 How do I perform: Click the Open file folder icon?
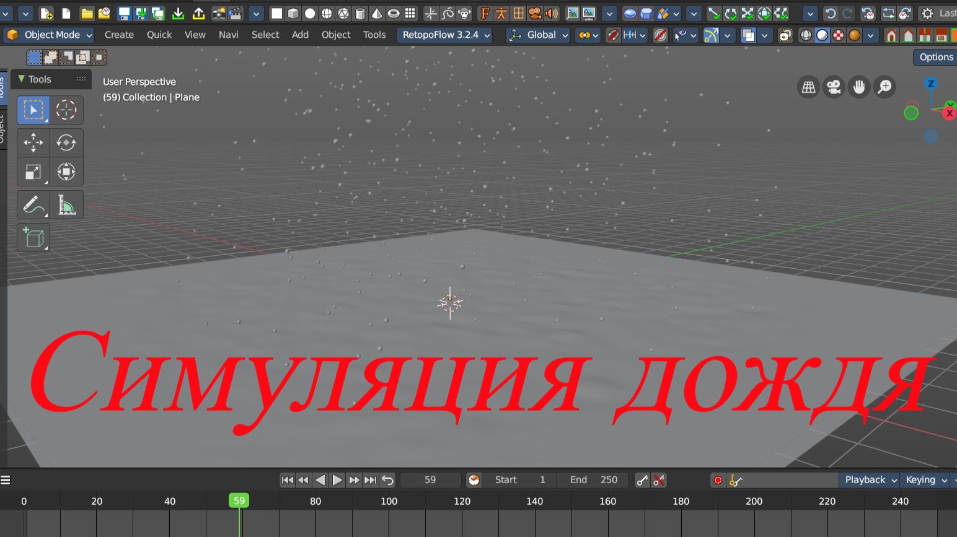[87, 14]
